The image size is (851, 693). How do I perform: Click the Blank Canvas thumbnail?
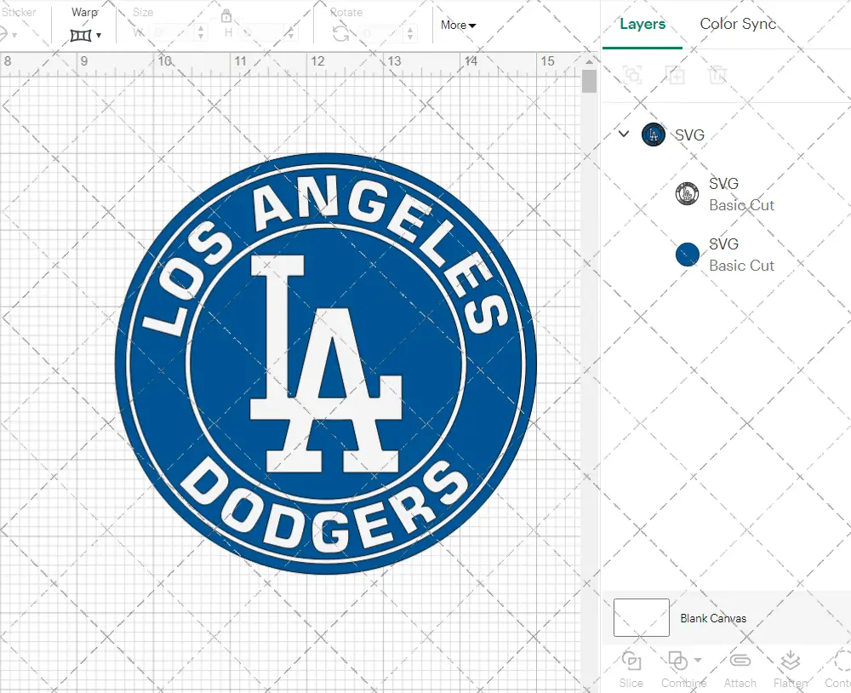tap(641, 618)
